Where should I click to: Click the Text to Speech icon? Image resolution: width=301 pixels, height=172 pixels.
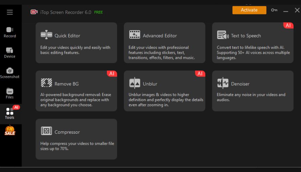(x=223, y=35)
